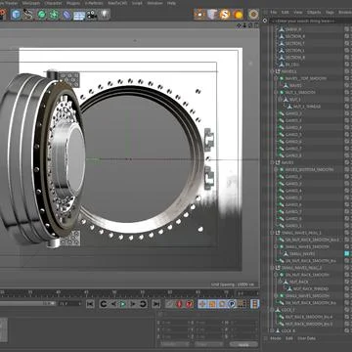Open the Help menu
Image resolution: width=352 pixels, height=352 pixels.
pos(171,3)
